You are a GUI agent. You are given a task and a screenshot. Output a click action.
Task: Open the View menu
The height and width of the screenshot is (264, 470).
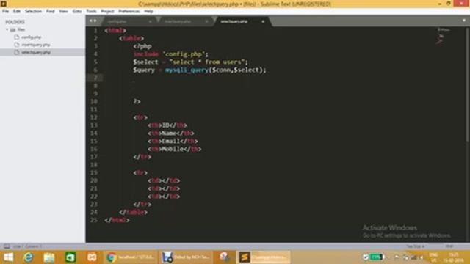click(x=63, y=12)
